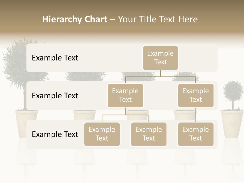Select the middle row "Example Text" label
This screenshot has height=183, width=244.
[x=55, y=96]
